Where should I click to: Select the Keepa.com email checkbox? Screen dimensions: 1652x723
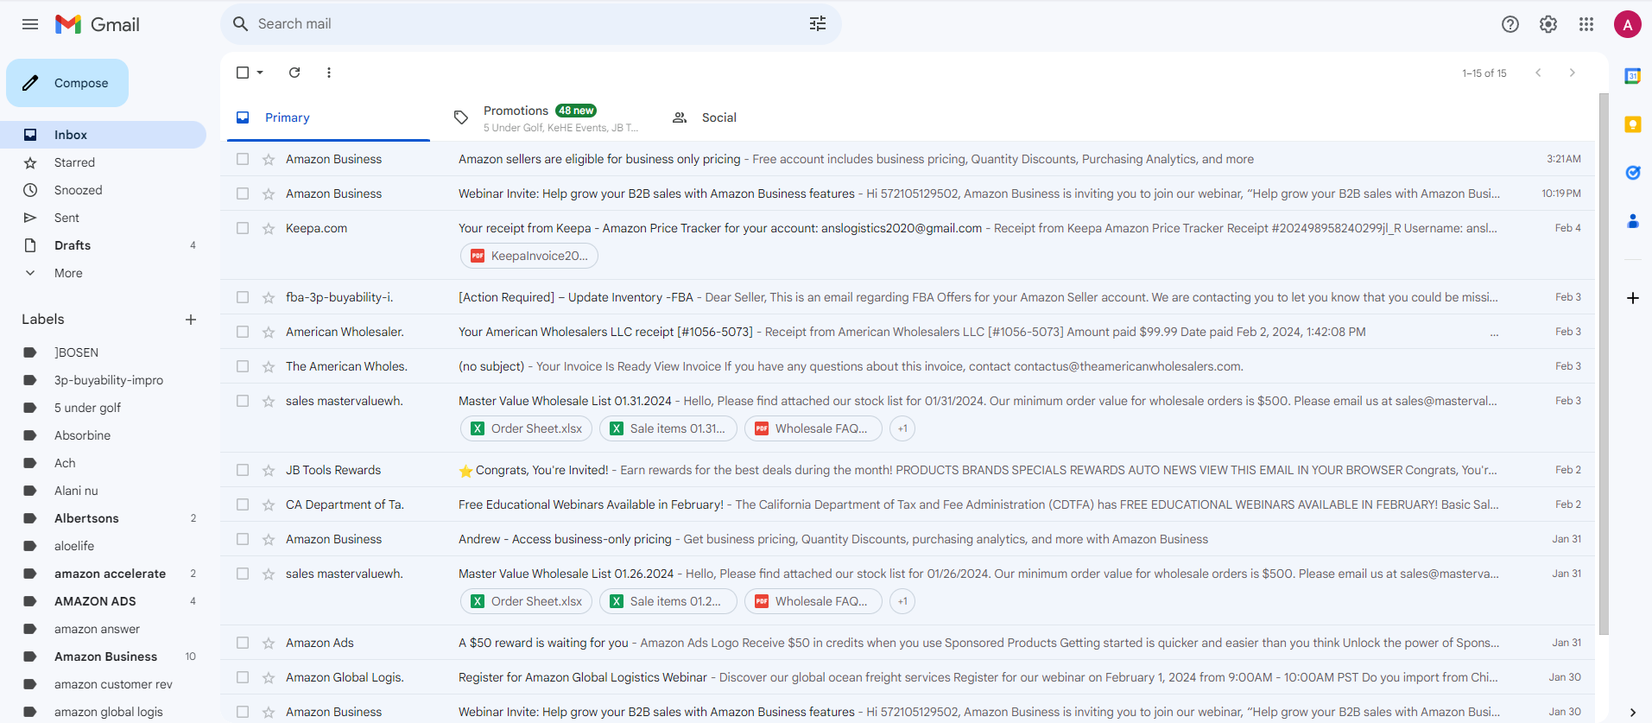(x=243, y=228)
